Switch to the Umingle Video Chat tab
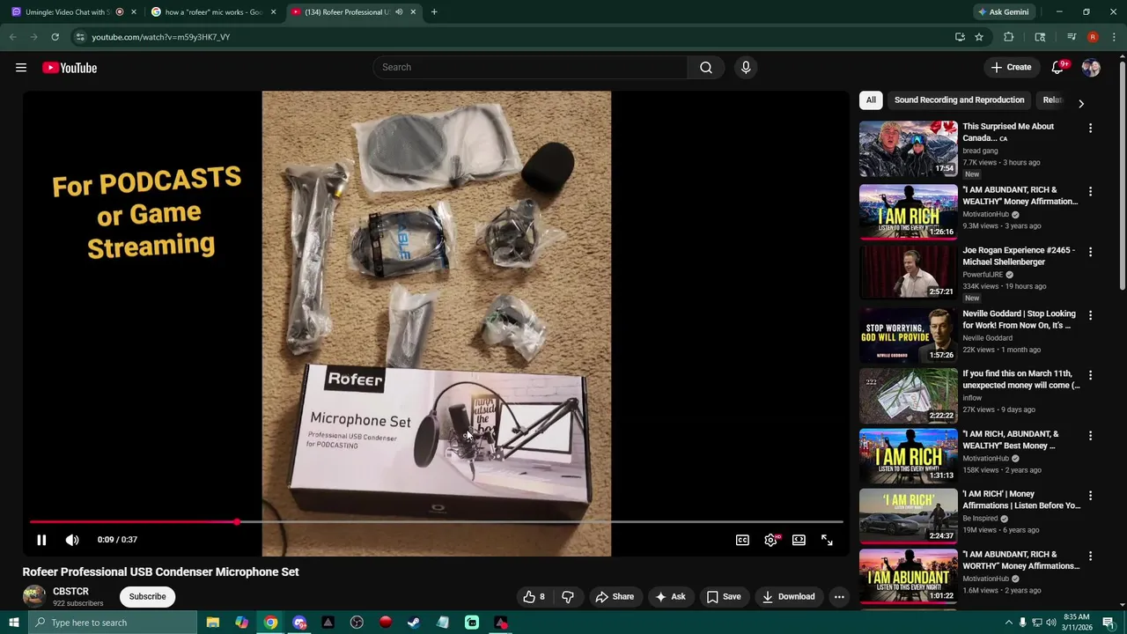Viewport: 1127px width, 634px height. [66, 12]
